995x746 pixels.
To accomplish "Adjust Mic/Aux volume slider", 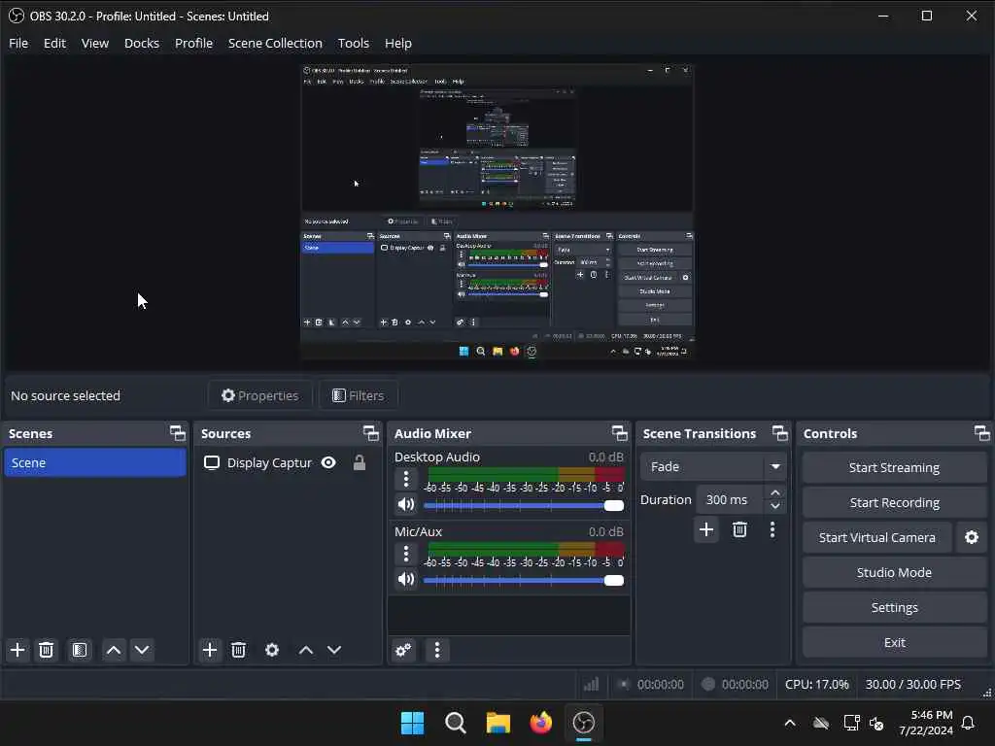I will [524, 581].
